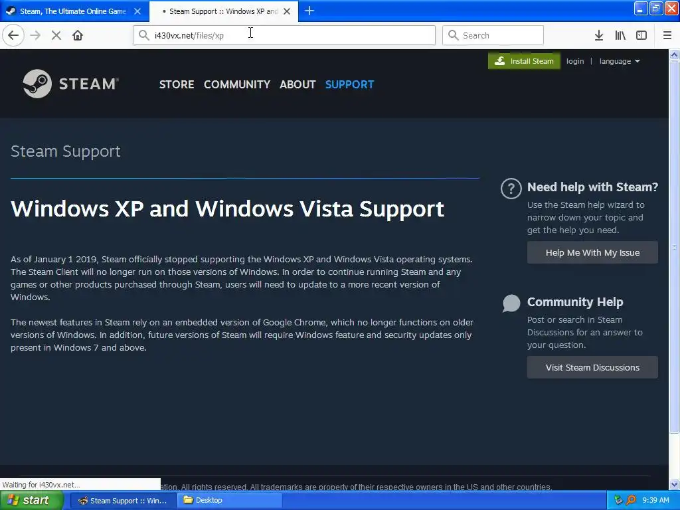Screen dimensions: 680x510
Task: Close the Steam Ultimate Online Game tab
Action: click(137, 11)
